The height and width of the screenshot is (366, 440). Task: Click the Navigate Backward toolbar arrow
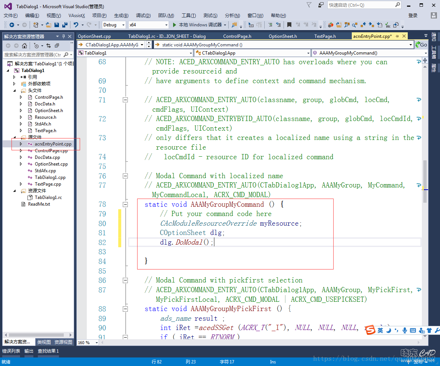click(x=12, y=25)
